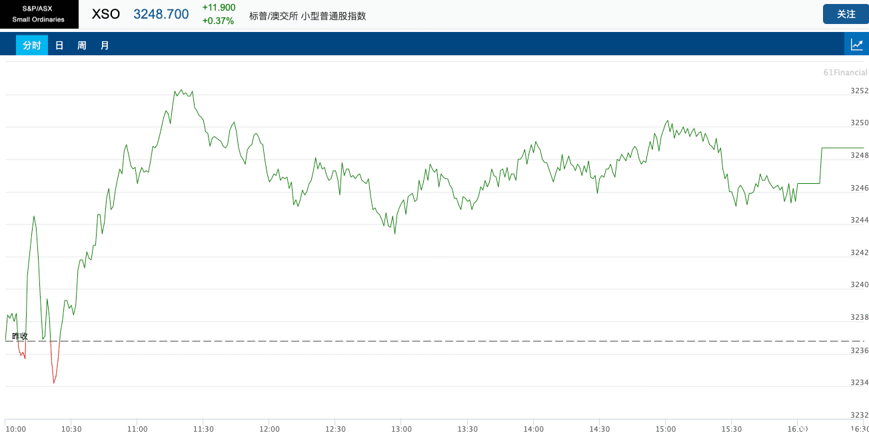Click the 3248 price axis label
This screenshot has height=441, width=869.
tap(860, 155)
